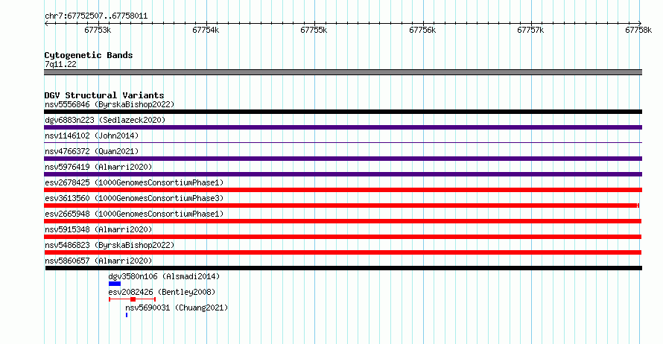The height and width of the screenshot is (344, 663).
Task: Select nsv4766372 (Quan2021) label
Action: coord(92,151)
